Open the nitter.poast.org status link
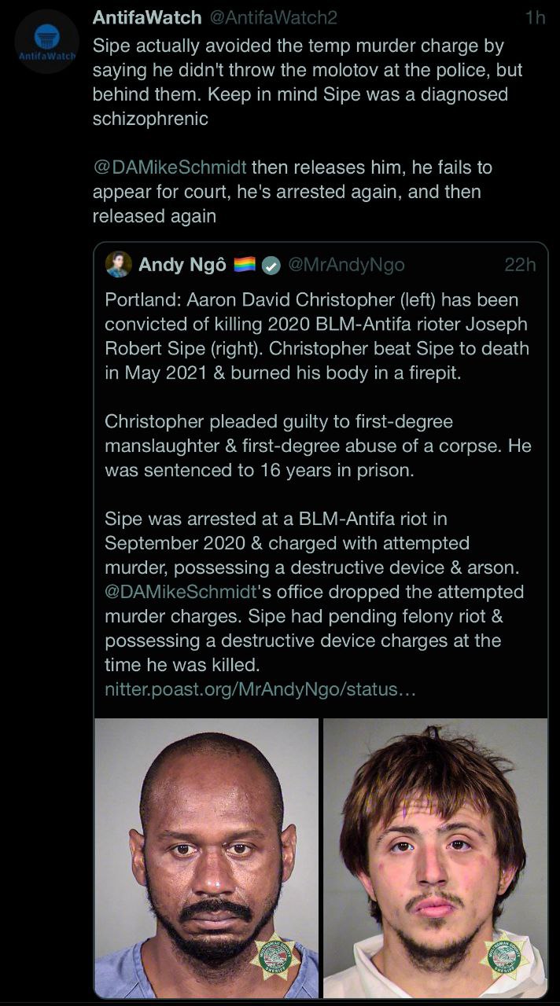The width and height of the screenshot is (560, 1006). point(260,690)
